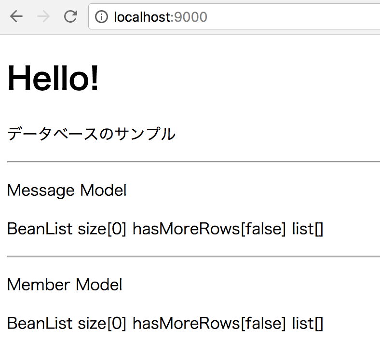Screen dimensions: 380x355
Task: Click the text データベースのサンプル
Action: 91,134
